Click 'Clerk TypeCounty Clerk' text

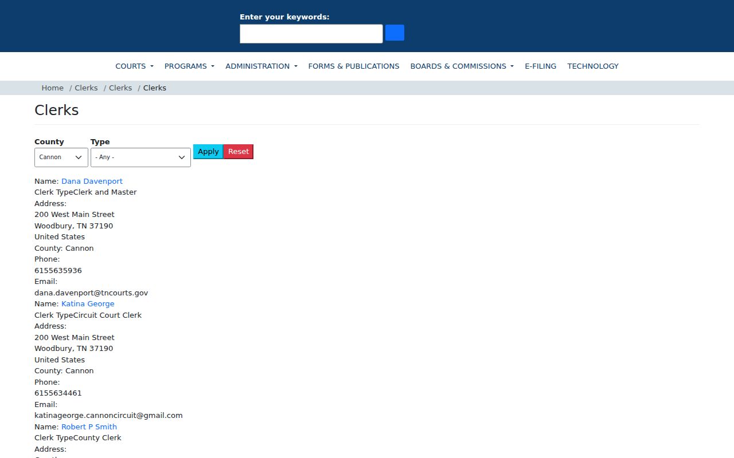pos(78,438)
